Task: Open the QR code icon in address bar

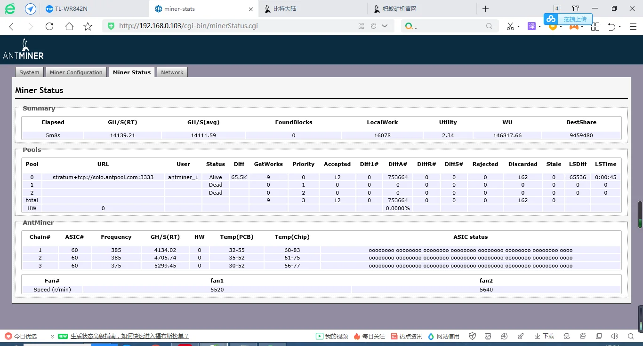Action: (362, 26)
